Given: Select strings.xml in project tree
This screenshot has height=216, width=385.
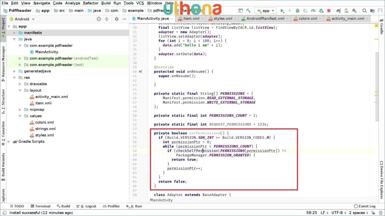Looking at the screenshot, I should click(45, 129).
